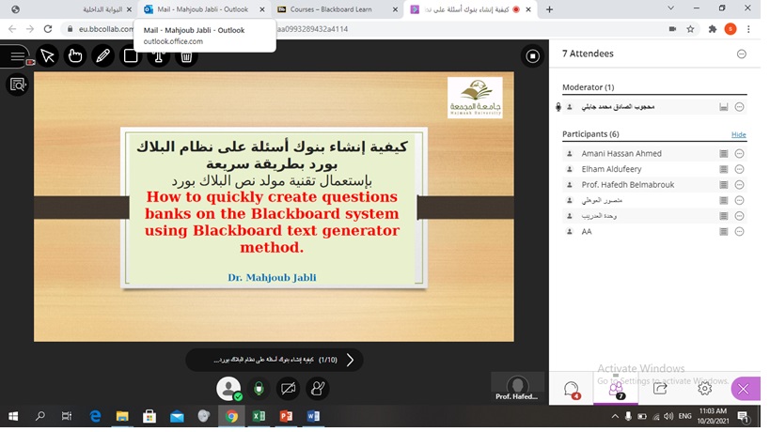Select the pointer arrow tool
The height and width of the screenshot is (432, 770).
pos(48,56)
